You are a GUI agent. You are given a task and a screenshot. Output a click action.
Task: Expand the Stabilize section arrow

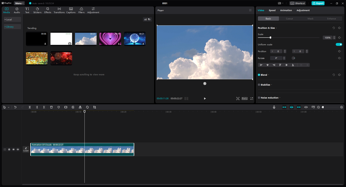[x=271, y=85]
